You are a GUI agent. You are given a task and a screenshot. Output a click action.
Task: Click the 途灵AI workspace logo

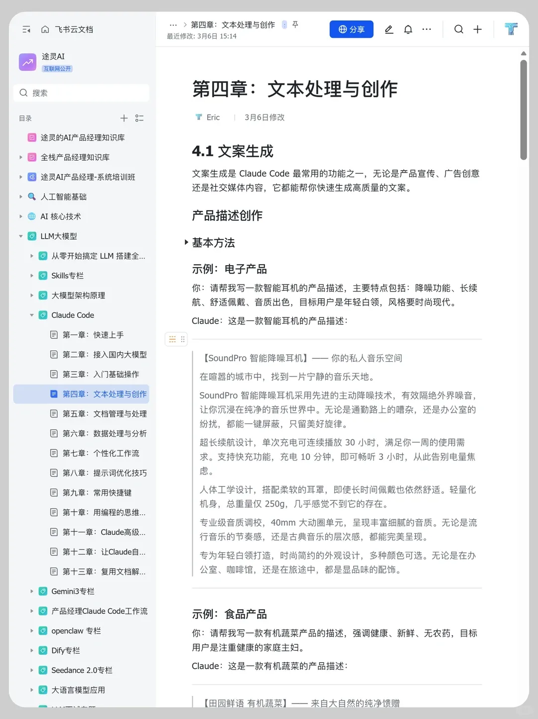[x=27, y=62]
